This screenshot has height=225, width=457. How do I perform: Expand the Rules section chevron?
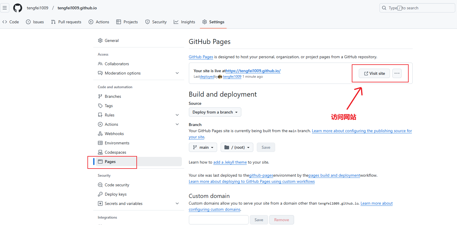pos(177,115)
